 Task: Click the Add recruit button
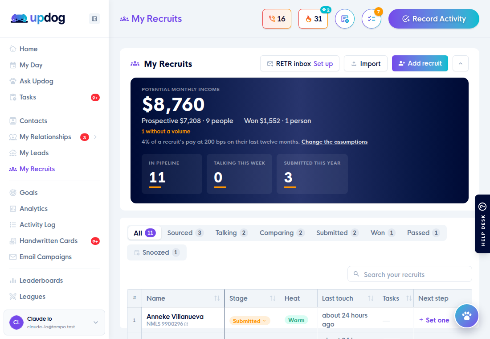420,63
